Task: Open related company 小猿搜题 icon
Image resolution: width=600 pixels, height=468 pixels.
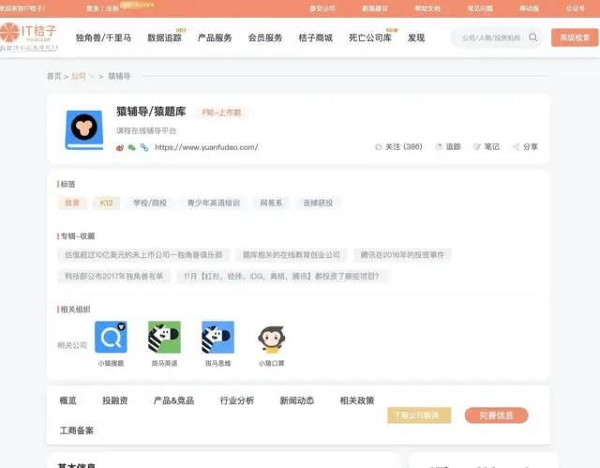Action: (x=111, y=337)
